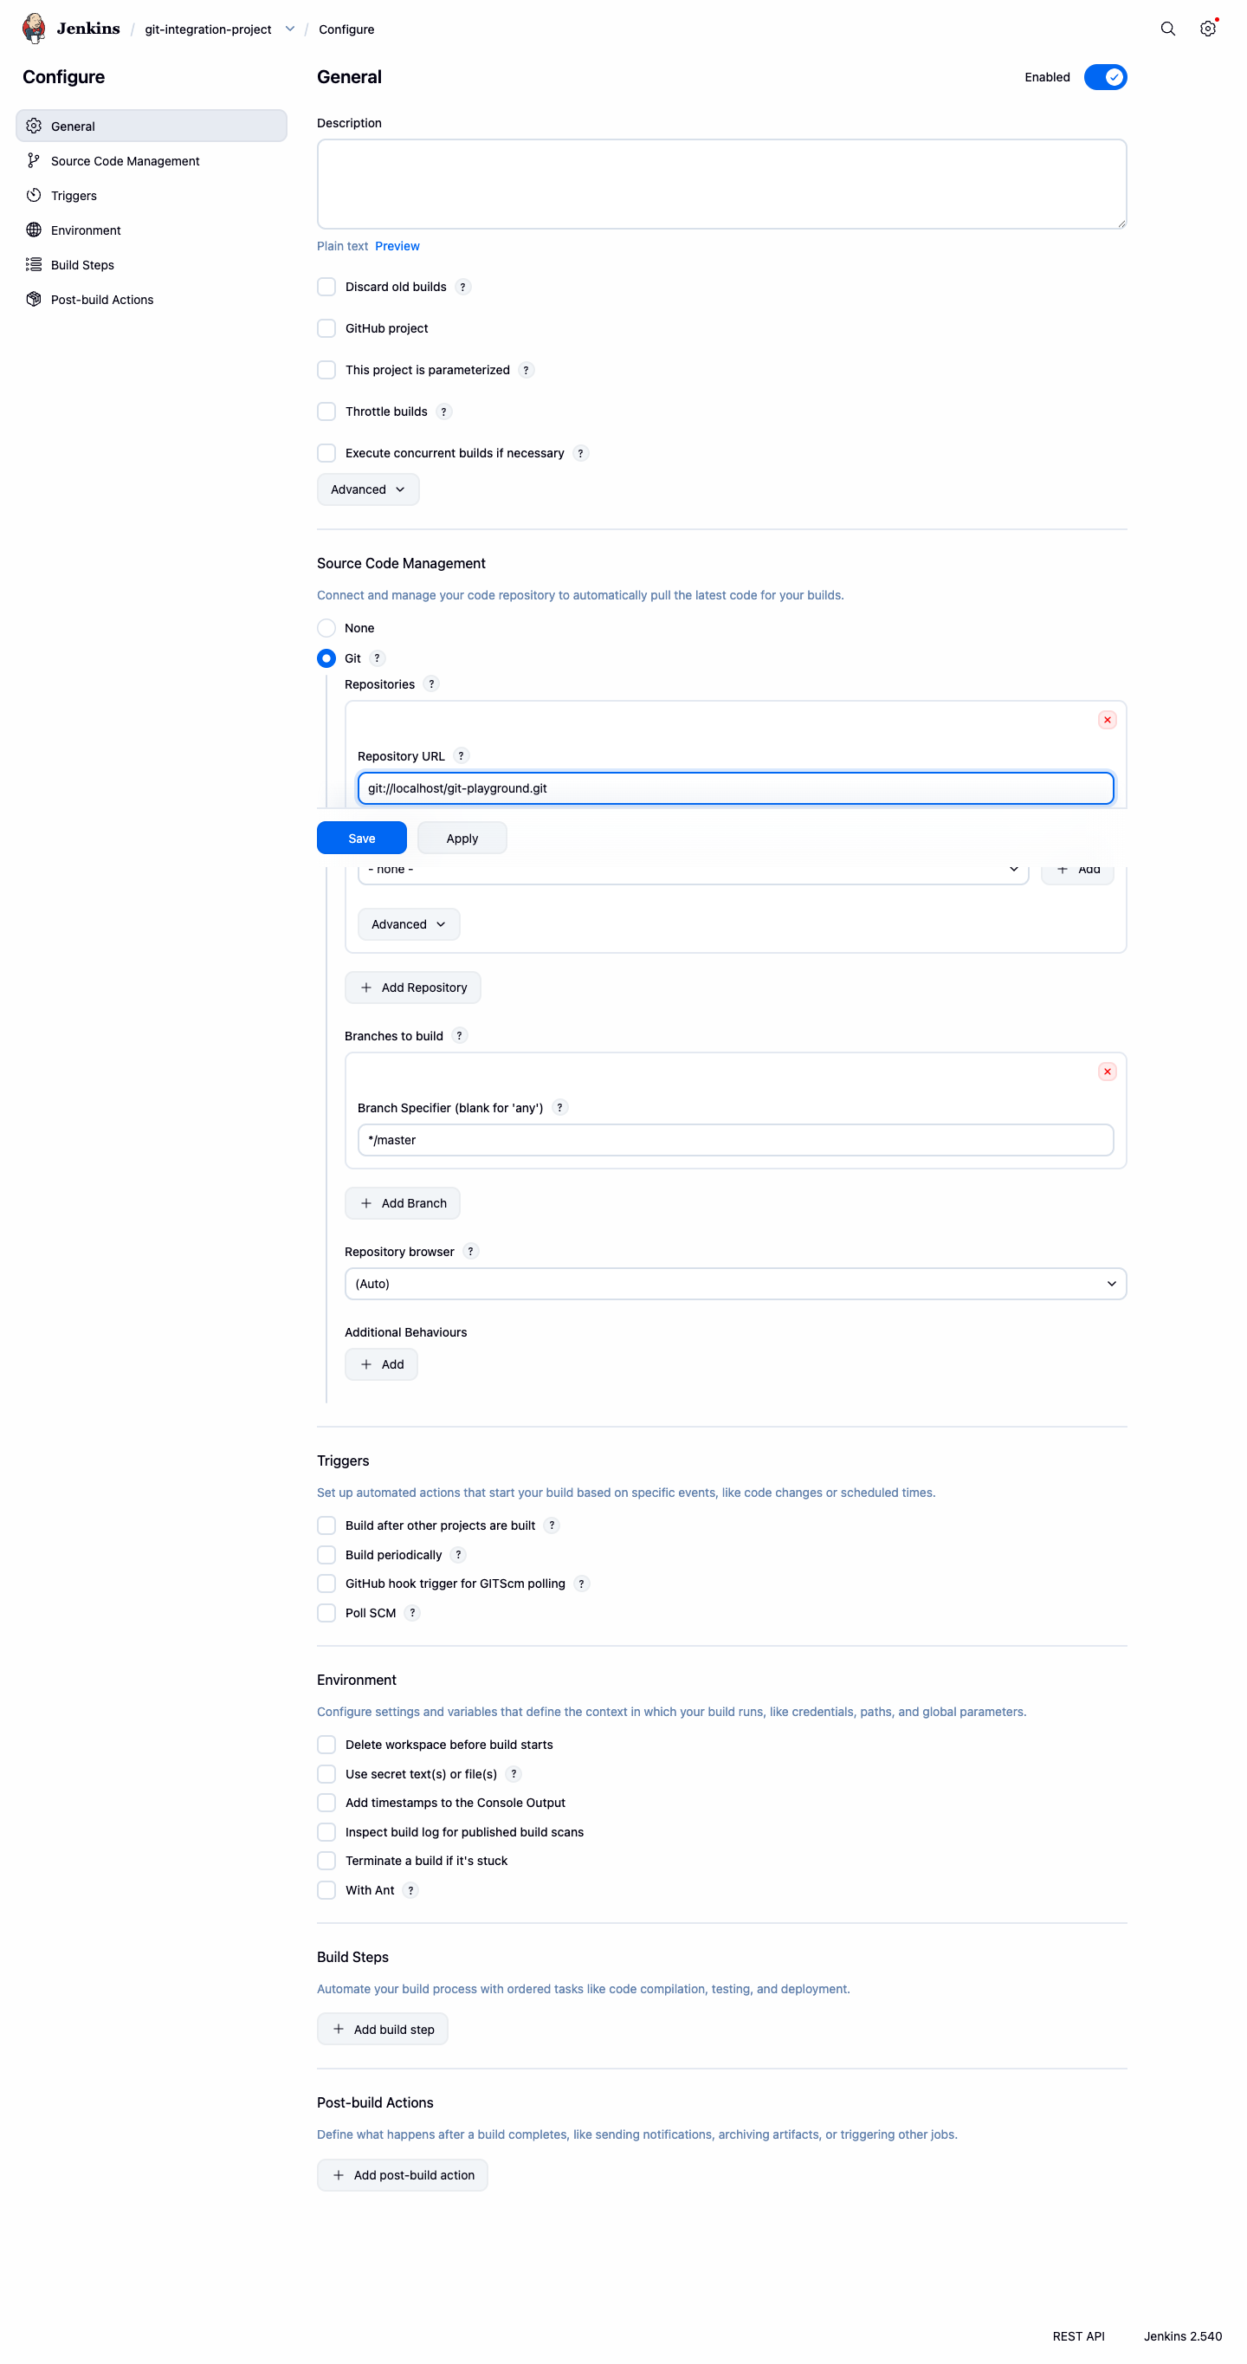Click the Preview description link

tap(397, 246)
